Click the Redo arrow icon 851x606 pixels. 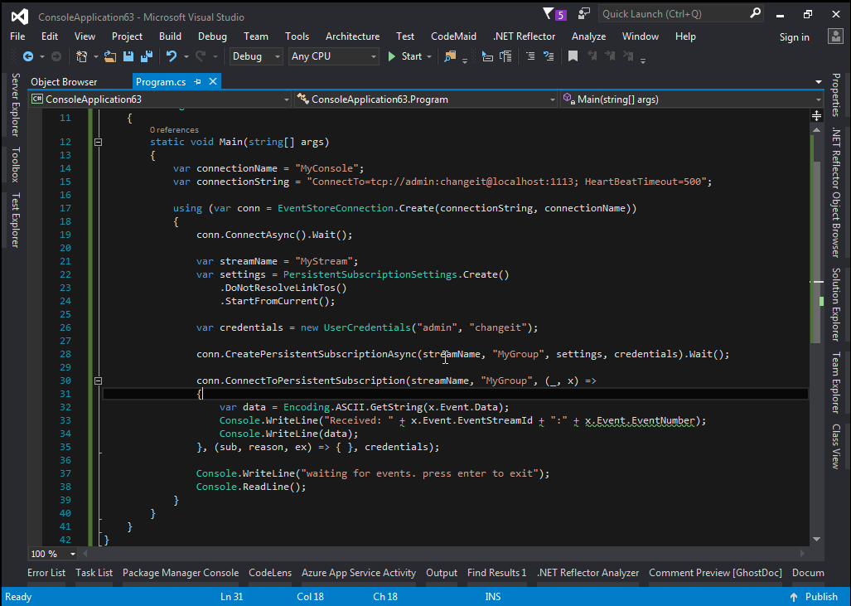pyautogui.click(x=201, y=56)
